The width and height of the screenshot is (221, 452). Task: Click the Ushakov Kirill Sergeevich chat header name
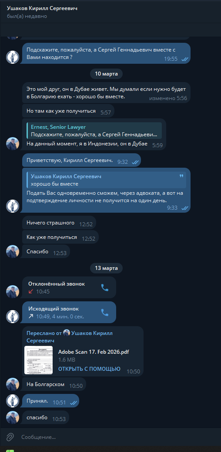[x=42, y=8]
